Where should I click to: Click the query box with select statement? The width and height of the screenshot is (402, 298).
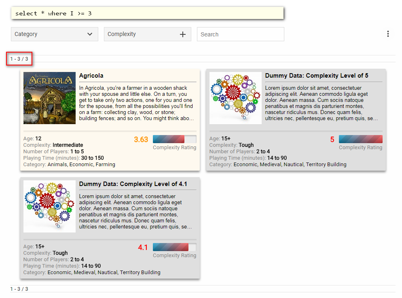point(147,13)
